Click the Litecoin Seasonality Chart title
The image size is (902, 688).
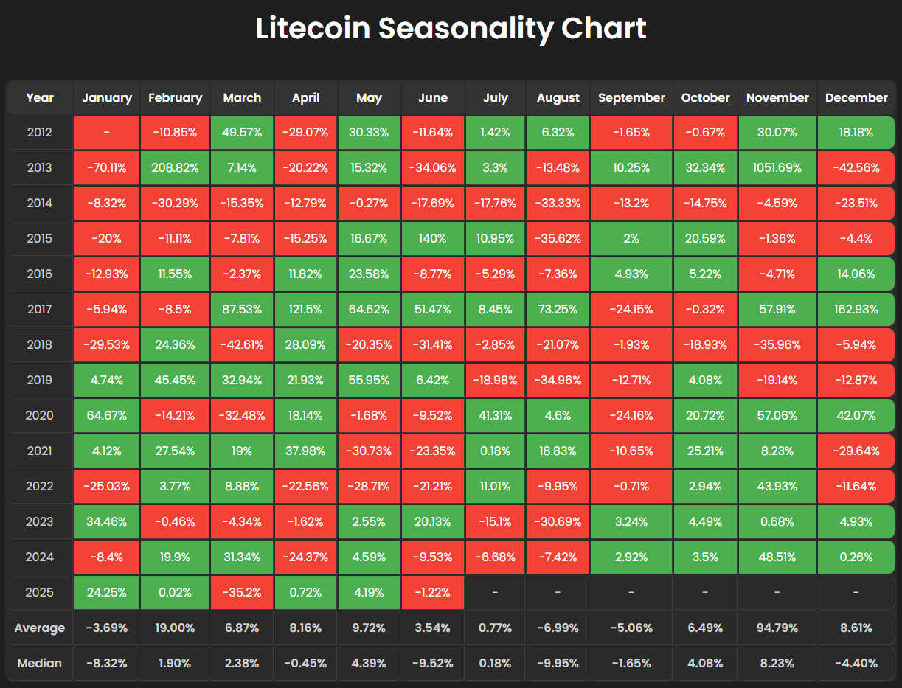click(451, 29)
